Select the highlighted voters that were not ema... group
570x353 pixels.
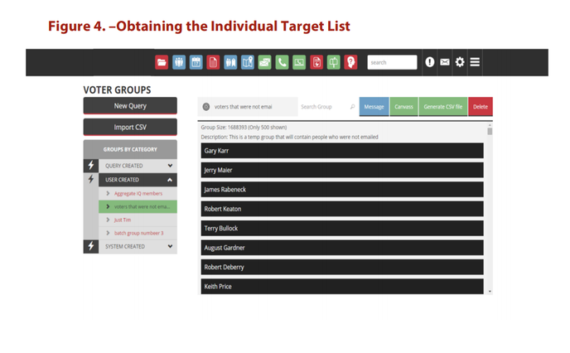point(138,206)
